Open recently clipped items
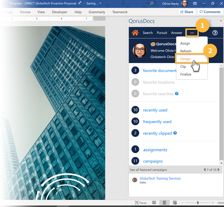 click(x=157, y=133)
